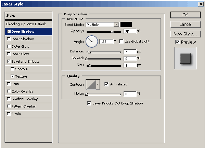Click the Angle value field
The height and width of the screenshot is (148, 205).
[x=106, y=42]
